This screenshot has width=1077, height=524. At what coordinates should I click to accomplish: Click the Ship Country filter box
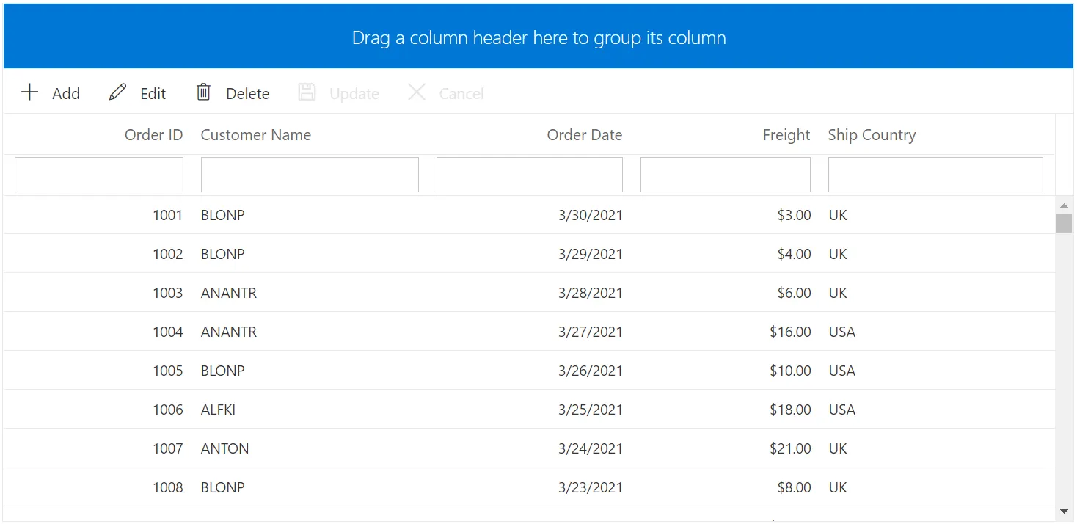935,174
